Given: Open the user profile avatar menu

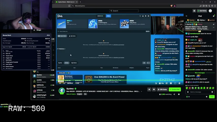Looking at the screenshot, I should (x=210, y=11).
